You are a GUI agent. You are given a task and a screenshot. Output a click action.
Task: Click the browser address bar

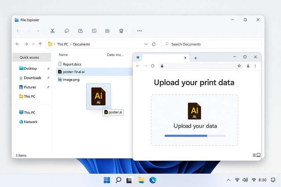click(x=200, y=66)
